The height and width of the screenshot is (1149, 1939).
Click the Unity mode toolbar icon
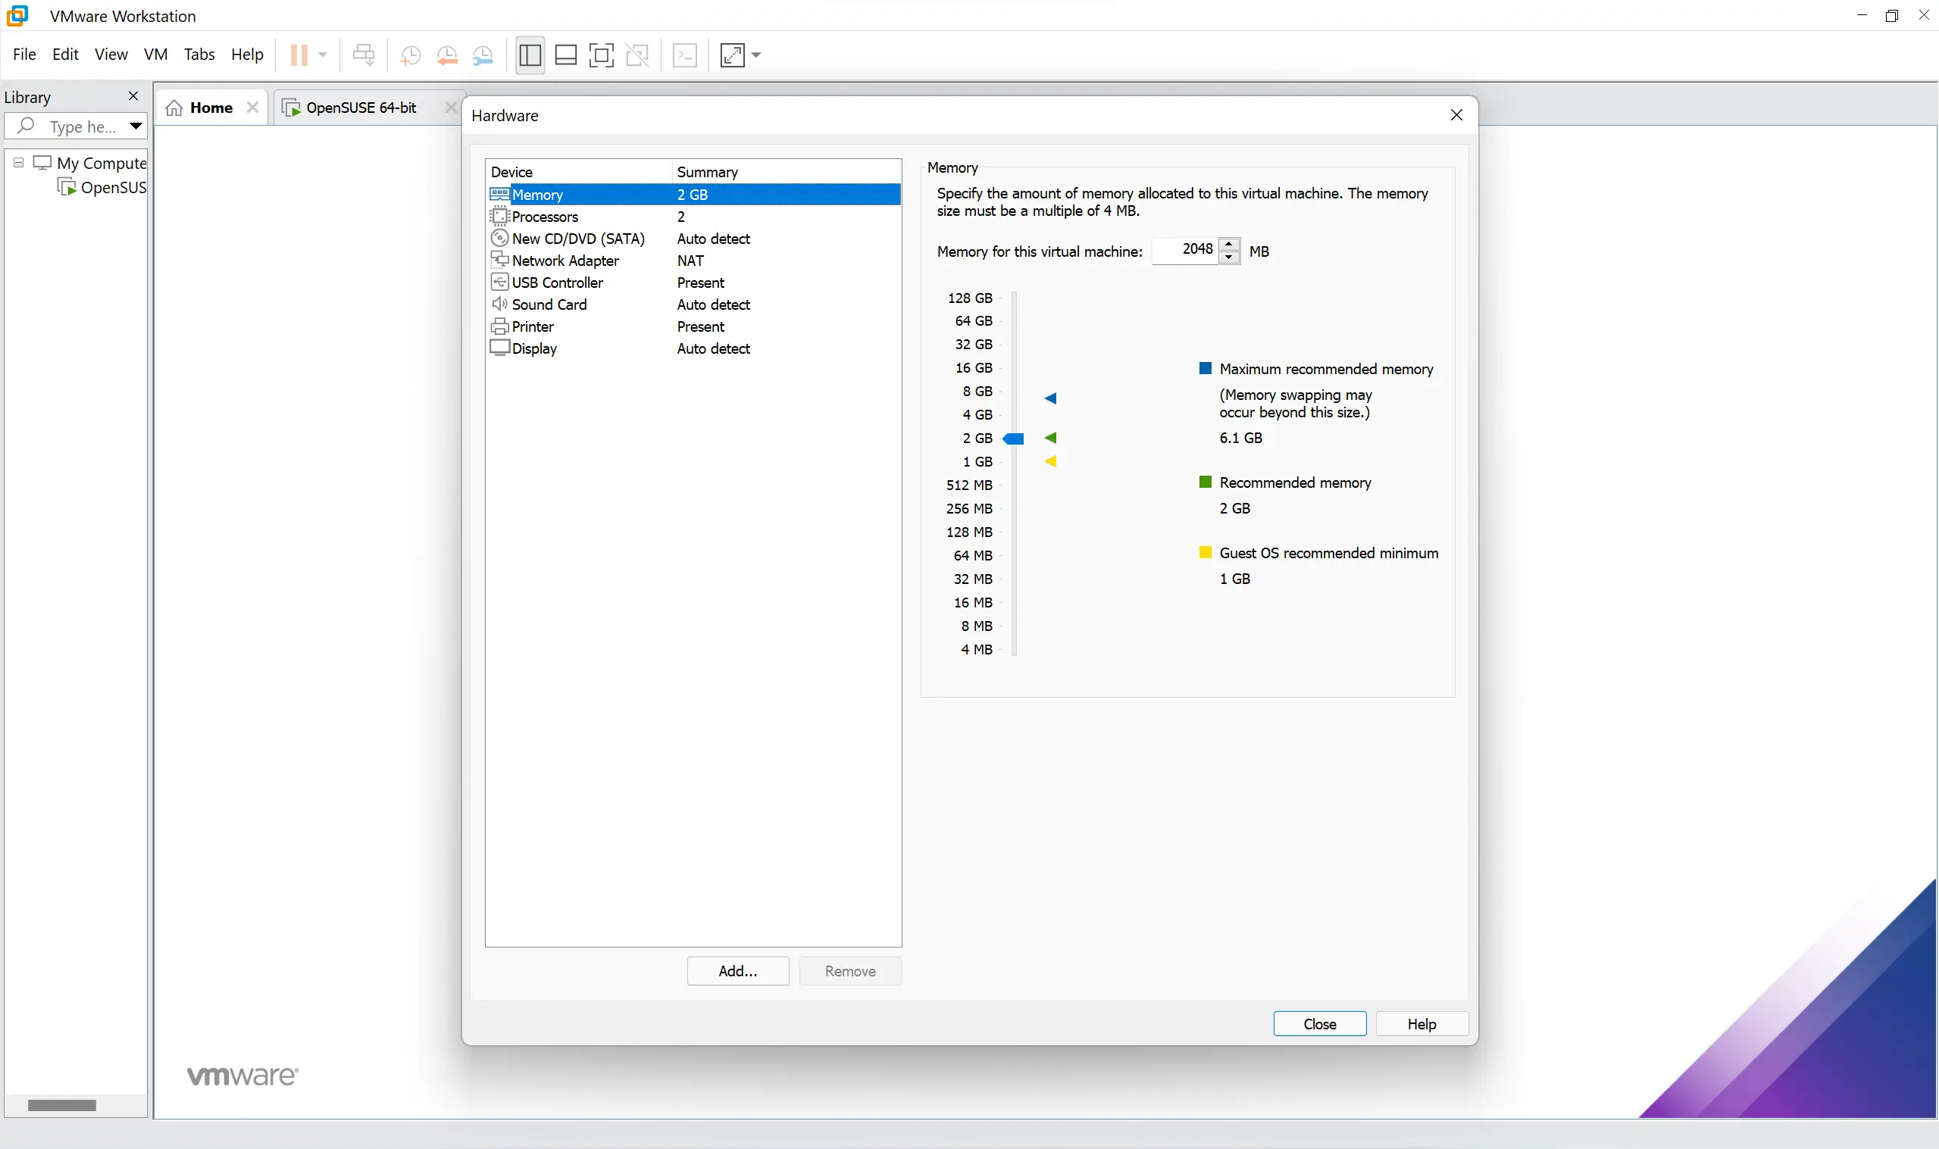click(x=637, y=55)
